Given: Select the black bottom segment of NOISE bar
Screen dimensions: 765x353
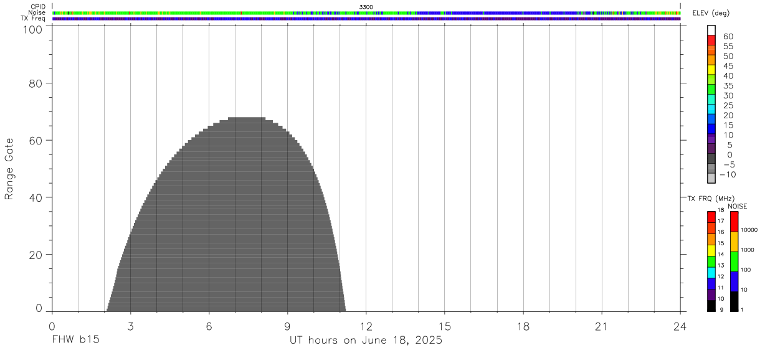Looking at the screenshot, I should point(734,301).
